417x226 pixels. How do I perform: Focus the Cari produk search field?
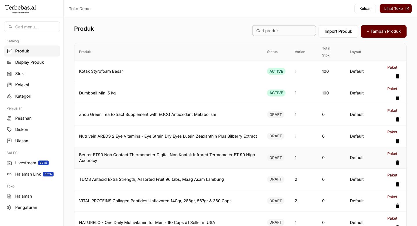pos(284,31)
